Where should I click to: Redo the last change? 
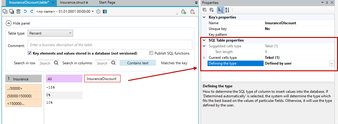(x=32, y=12)
